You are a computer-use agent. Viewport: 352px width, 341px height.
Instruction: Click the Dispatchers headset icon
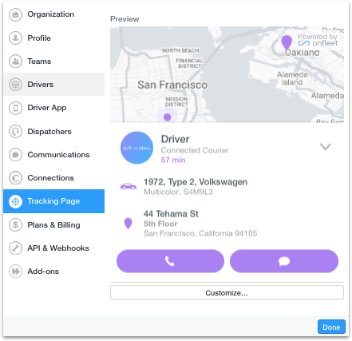pos(15,131)
